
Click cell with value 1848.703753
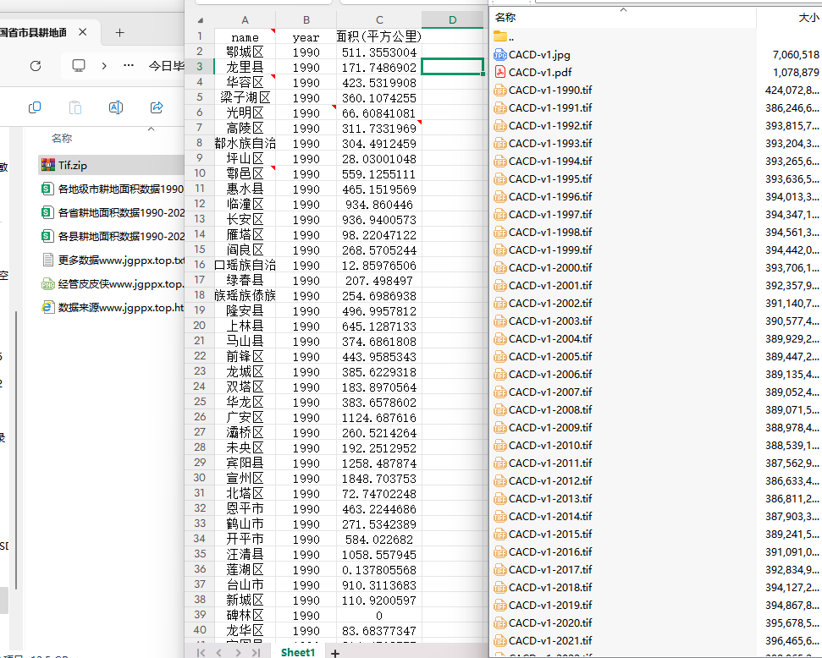coord(379,479)
